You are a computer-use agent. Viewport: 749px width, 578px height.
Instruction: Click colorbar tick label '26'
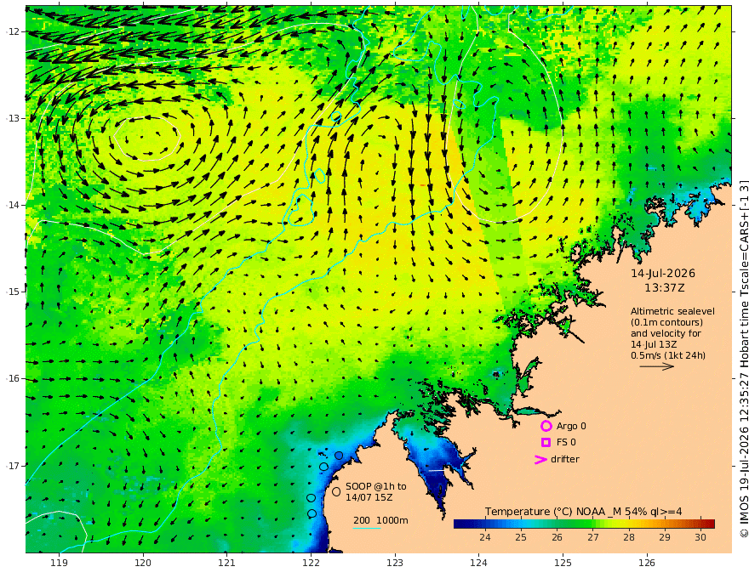coord(557,537)
